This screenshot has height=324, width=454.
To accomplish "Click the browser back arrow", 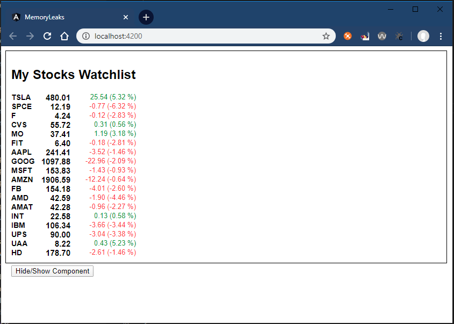I will click(x=13, y=36).
